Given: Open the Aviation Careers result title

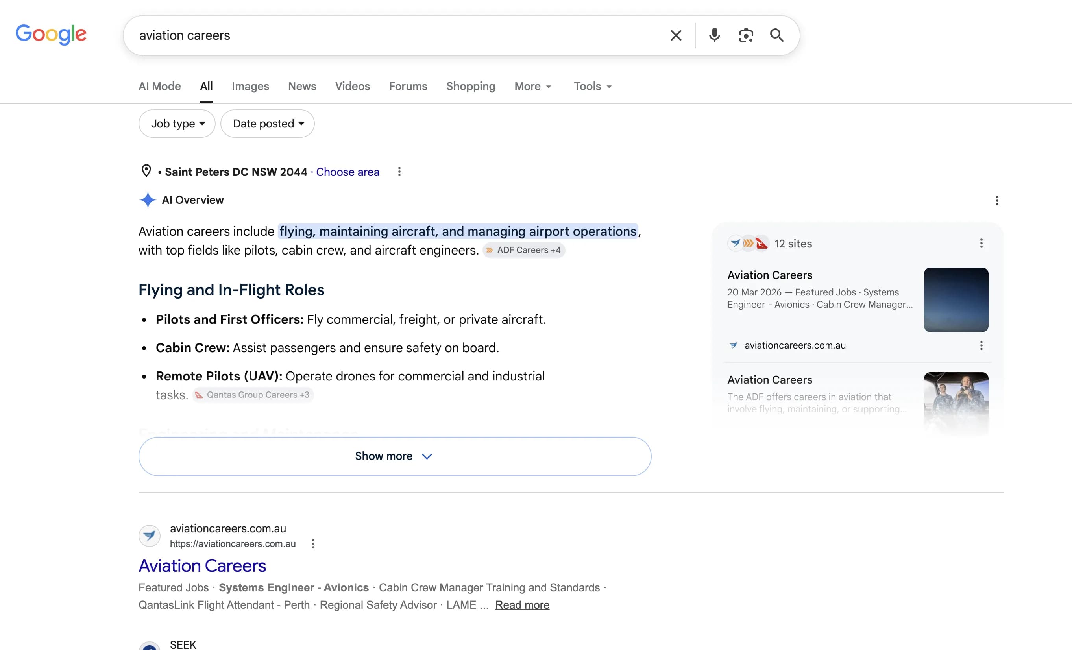Looking at the screenshot, I should pos(202,565).
